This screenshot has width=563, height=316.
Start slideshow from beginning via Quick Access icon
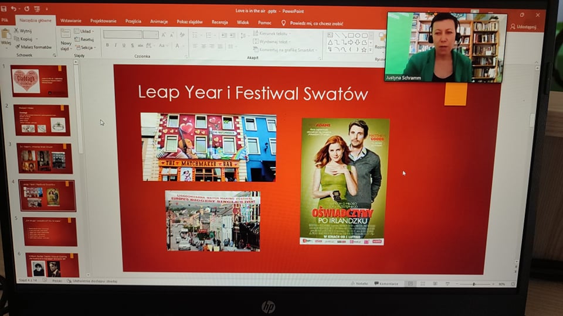37,9
